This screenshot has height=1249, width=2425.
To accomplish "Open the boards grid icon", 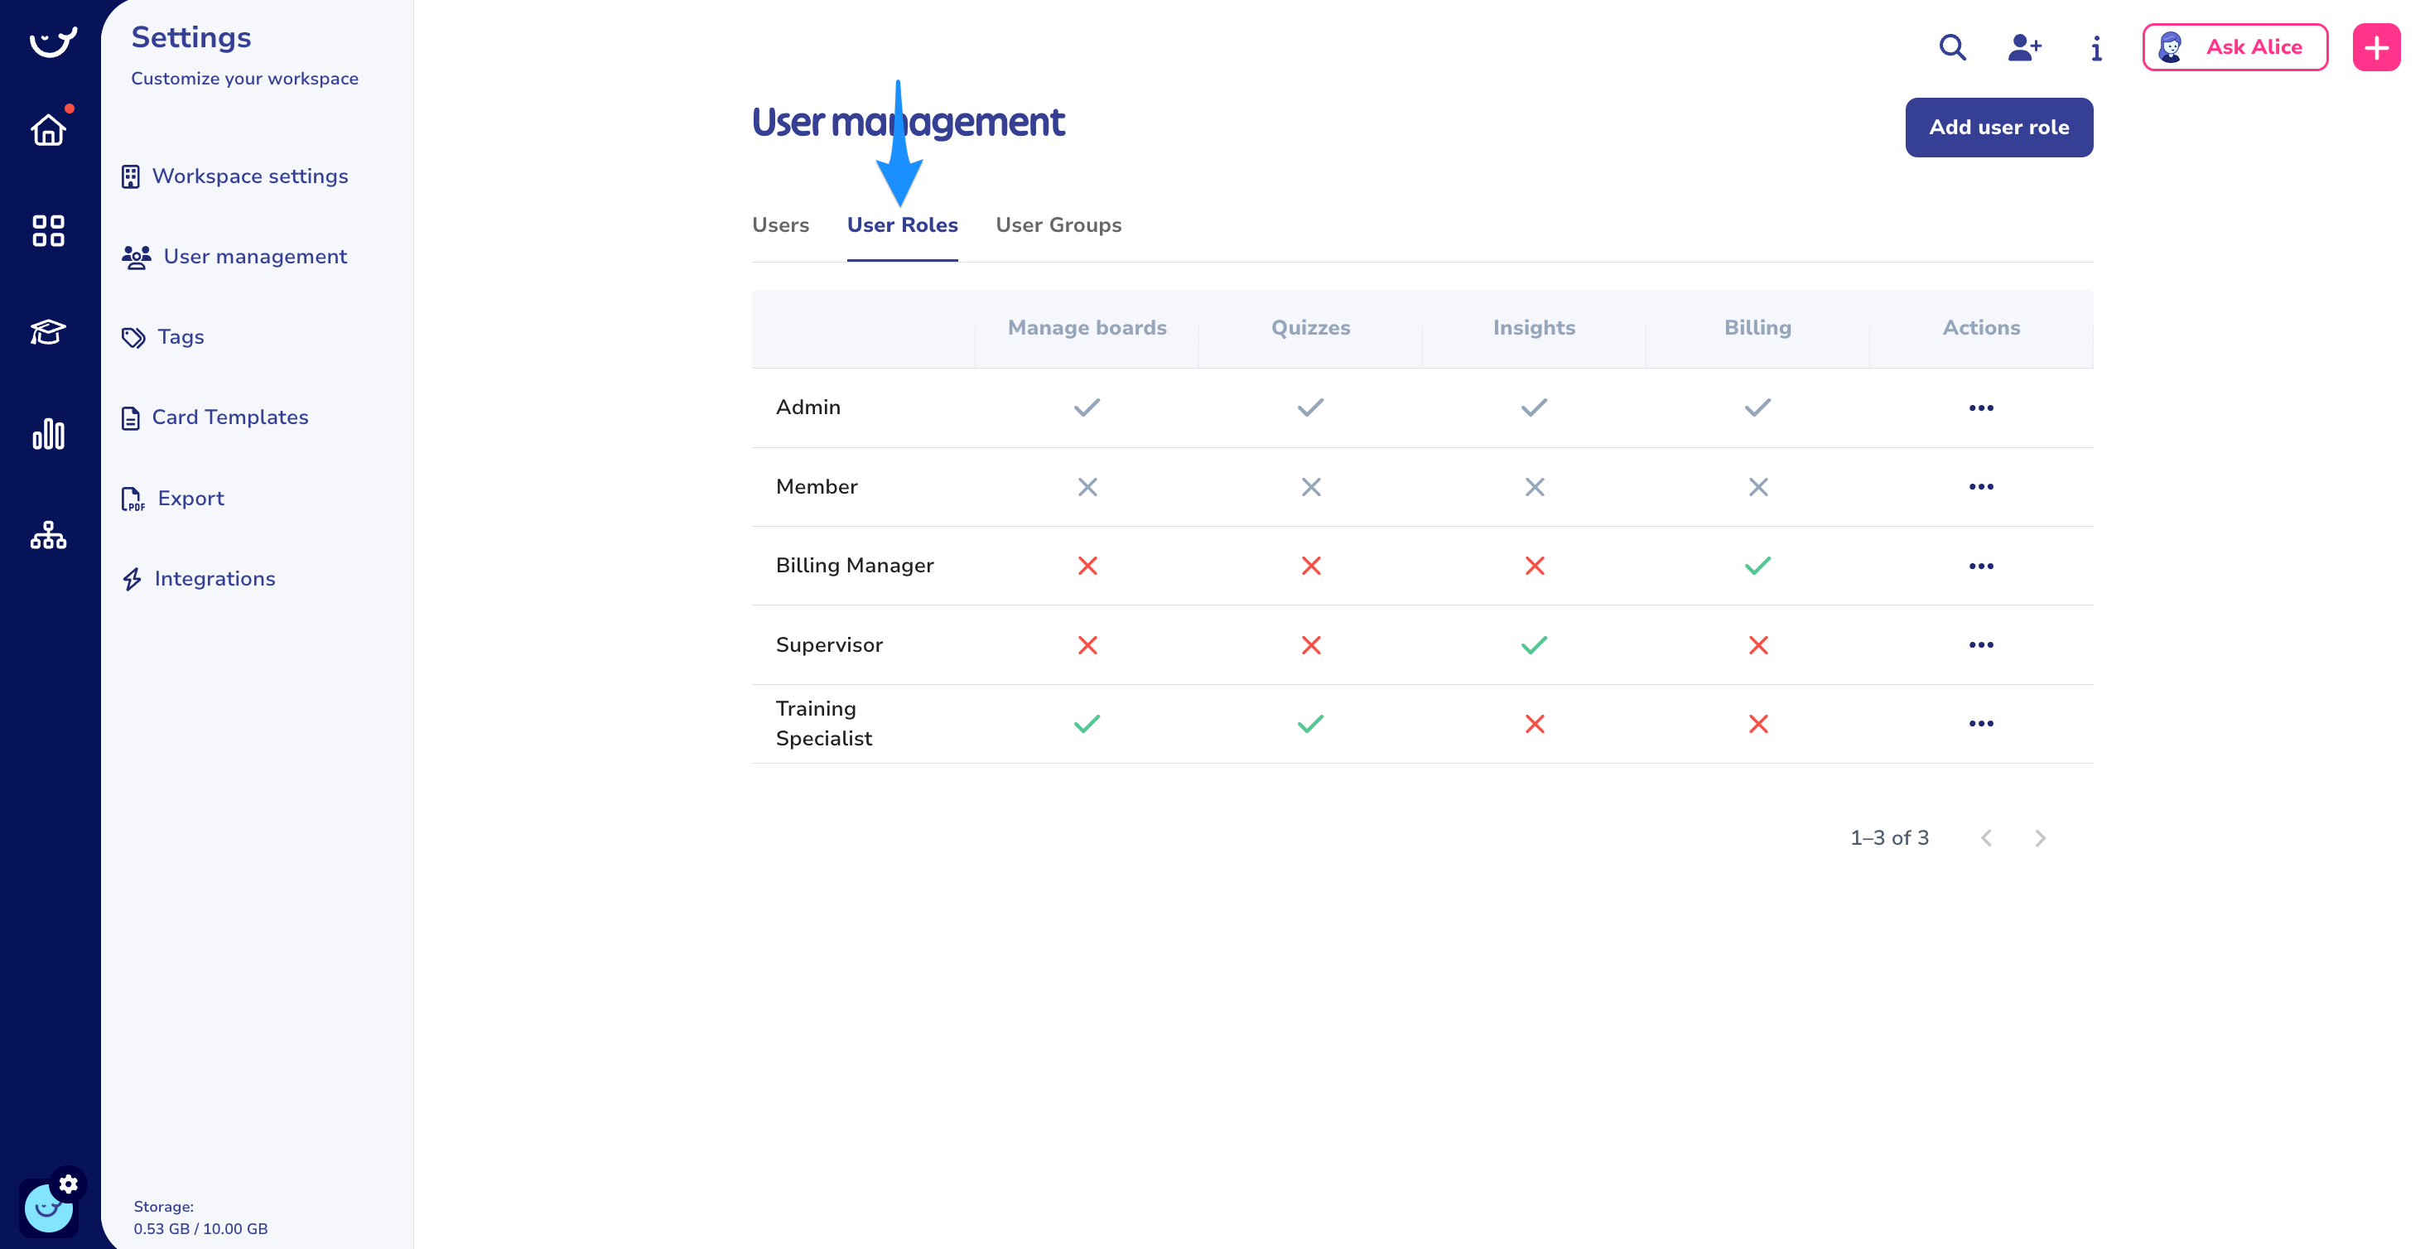I will [x=48, y=230].
